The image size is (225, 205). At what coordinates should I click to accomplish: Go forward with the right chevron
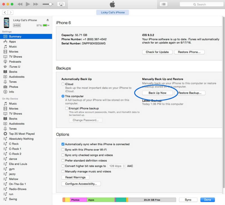tap(10, 12)
